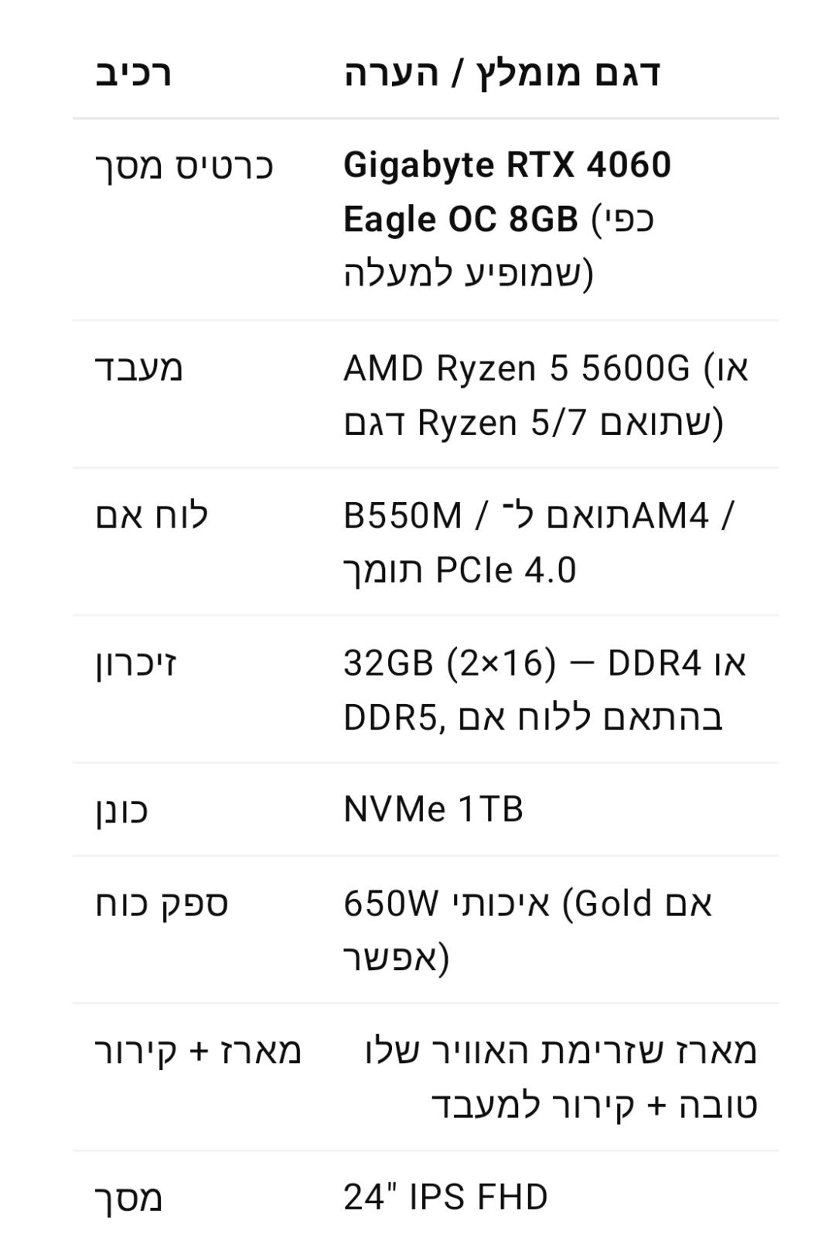815x1238 pixels.
Task: Select the 'מעבד' row label
Action: pyautogui.click(x=139, y=368)
